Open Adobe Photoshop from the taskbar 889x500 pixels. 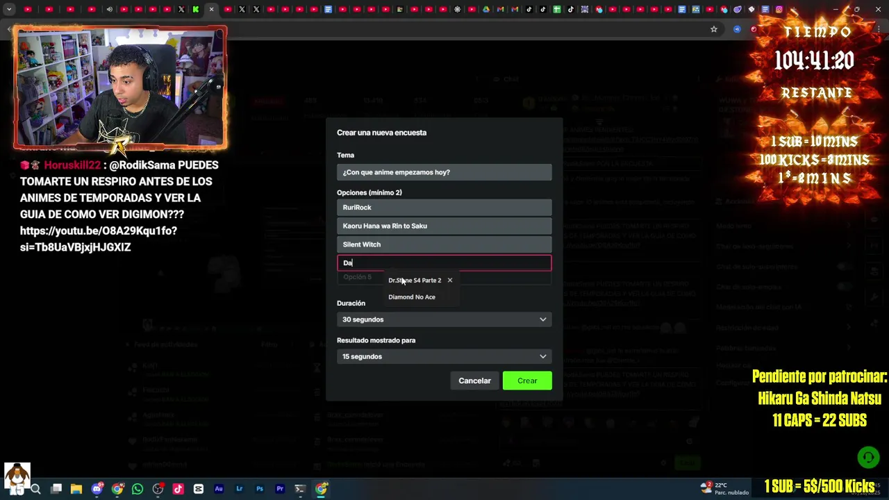pyautogui.click(x=259, y=489)
